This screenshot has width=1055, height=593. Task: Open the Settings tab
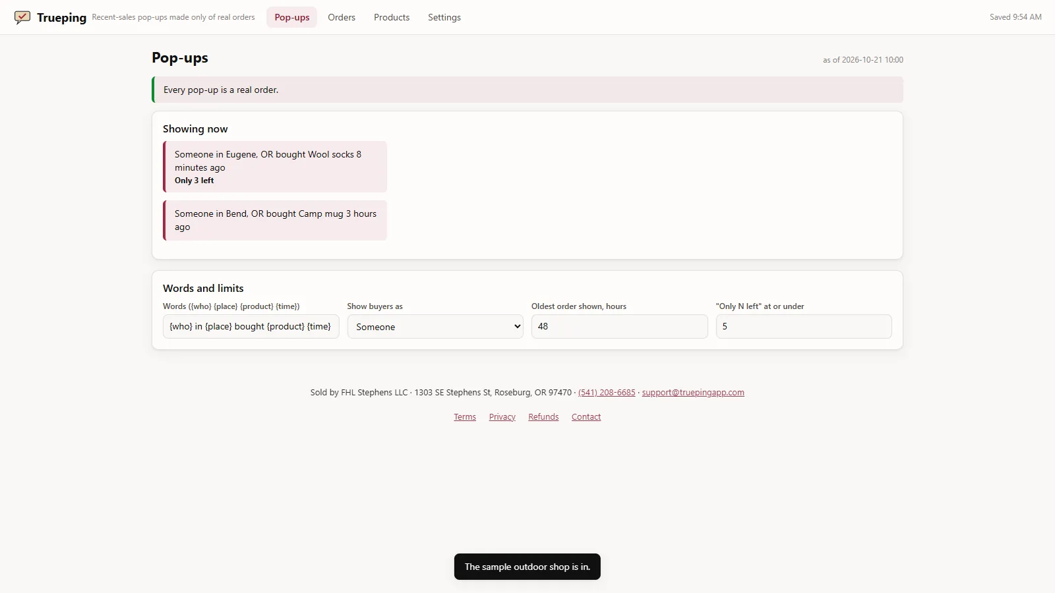pyautogui.click(x=444, y=17)
